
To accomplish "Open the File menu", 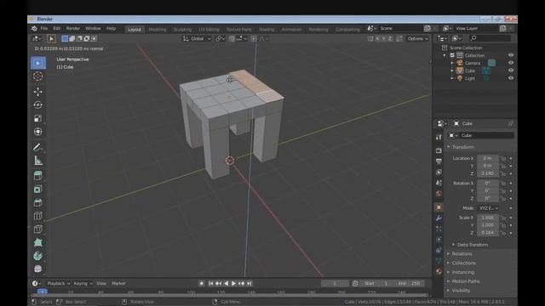I will click(x=44, y=28).
